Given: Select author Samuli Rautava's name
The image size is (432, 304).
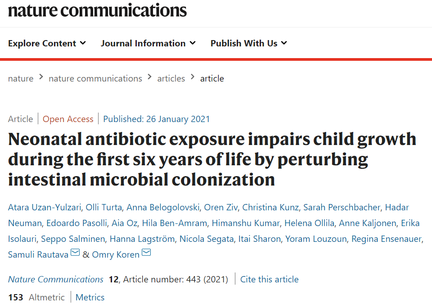Looking at the screenshot, I should tap(38, 254).
